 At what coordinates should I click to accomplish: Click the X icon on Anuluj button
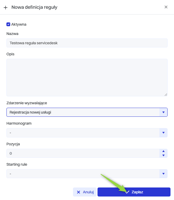coord(79,192)
